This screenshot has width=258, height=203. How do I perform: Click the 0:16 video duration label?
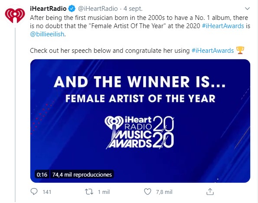pyautogui.click(x=42, y=174)
